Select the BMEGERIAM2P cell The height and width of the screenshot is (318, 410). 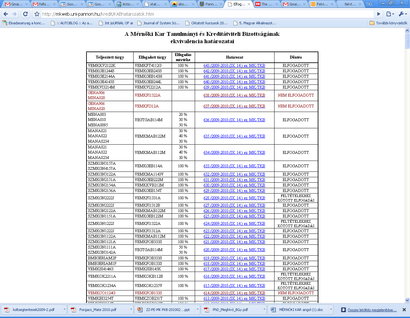coord(110,258)
